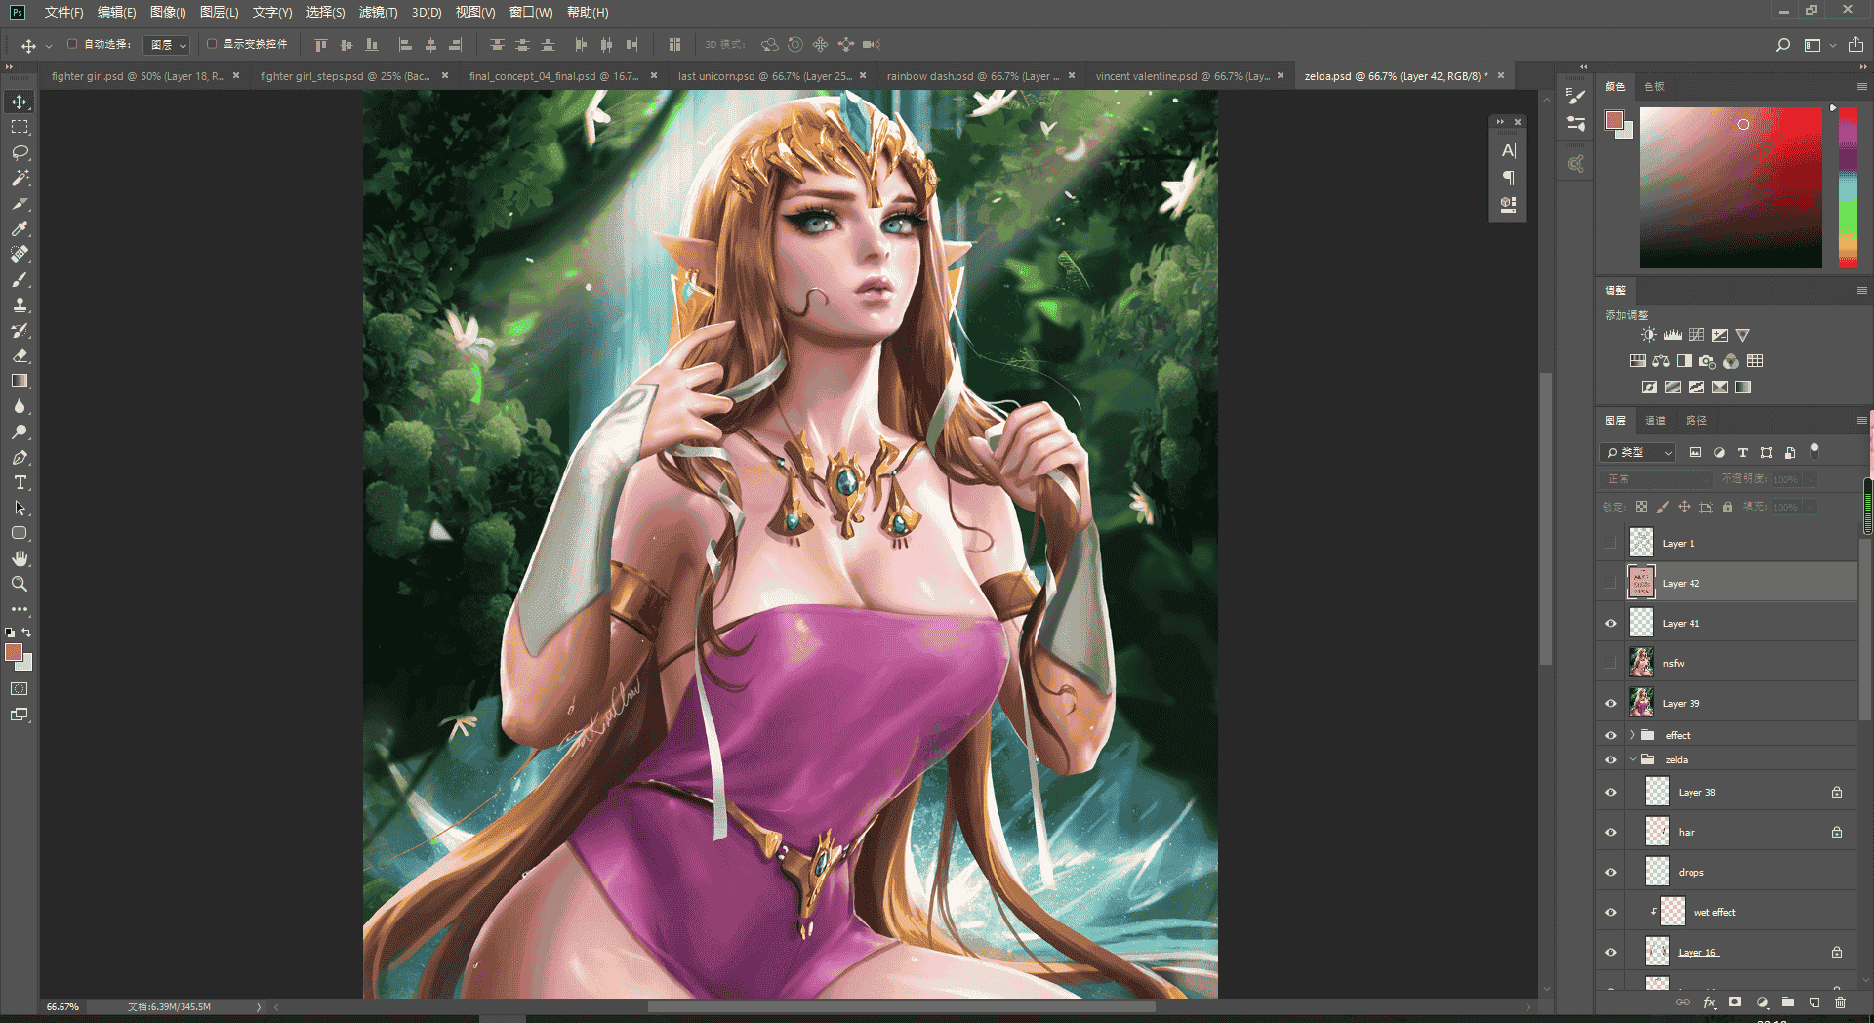
Task: Open the 类型 layer filter dropdown
Action: click(x=1639, y=453)
